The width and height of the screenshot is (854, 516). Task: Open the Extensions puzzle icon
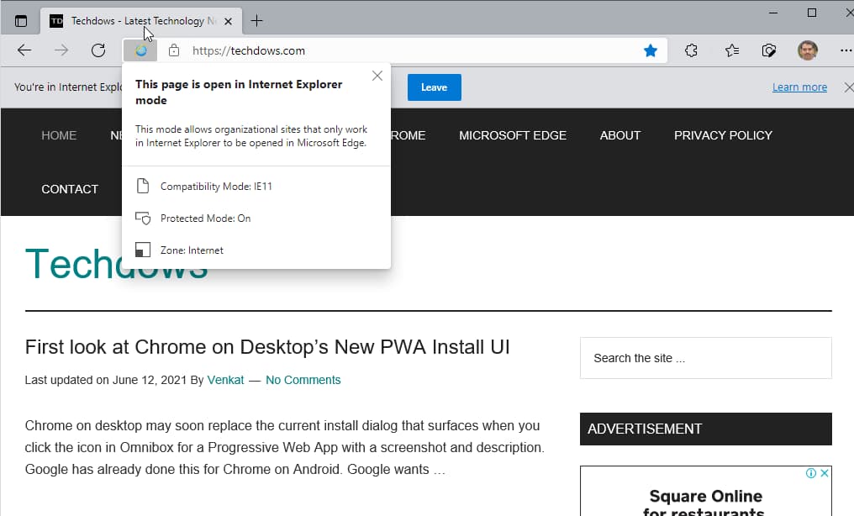[691, 50]
